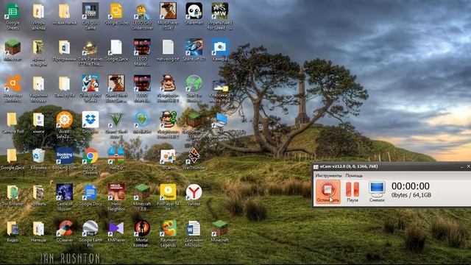
Task: Open the Google Sheets desktop shortcut
Action: (13, 16)
